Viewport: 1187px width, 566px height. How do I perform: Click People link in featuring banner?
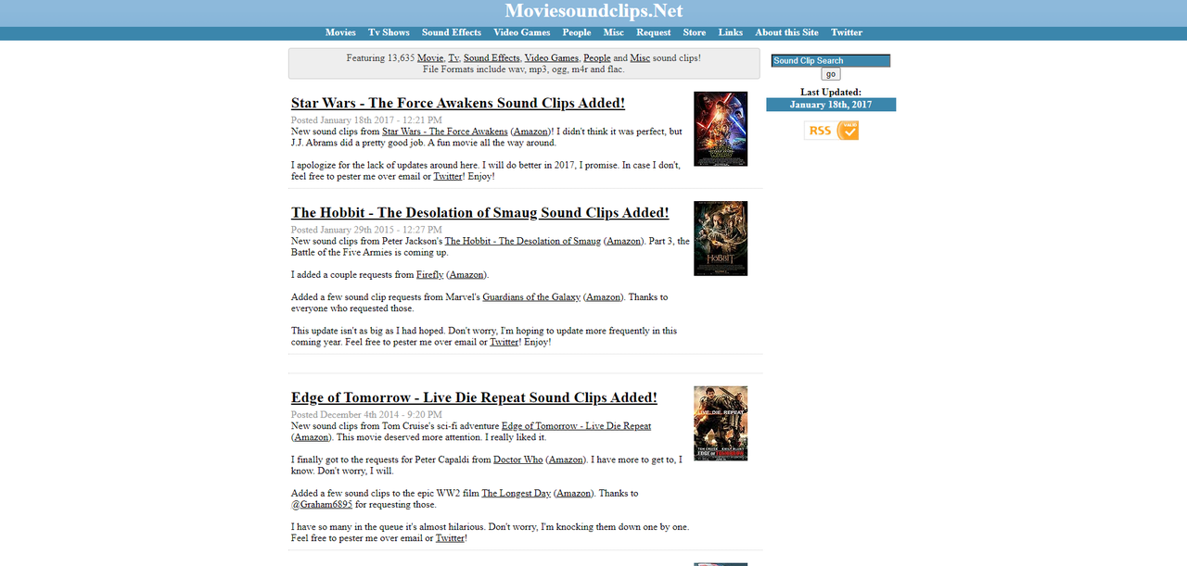pos(597,57)
